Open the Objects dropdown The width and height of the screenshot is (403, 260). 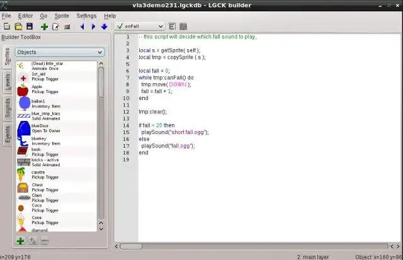point(60,52)
